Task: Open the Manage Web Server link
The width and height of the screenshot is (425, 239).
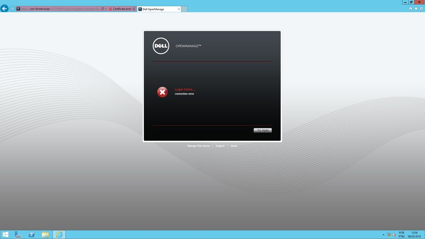Action: click(199, 146)
